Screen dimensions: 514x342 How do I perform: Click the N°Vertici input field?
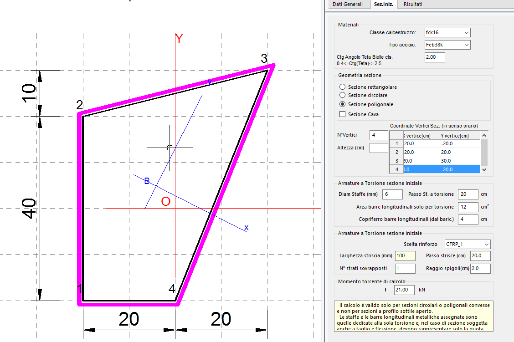coord(379,135)
